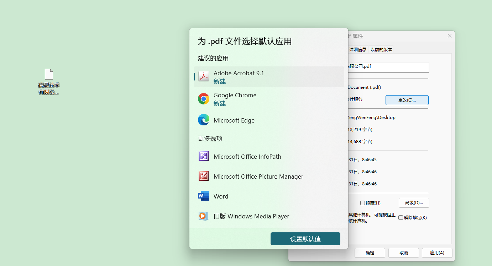Click the 新建 text under Google Chrome
The image size is (492, 266).
[220, 103]
